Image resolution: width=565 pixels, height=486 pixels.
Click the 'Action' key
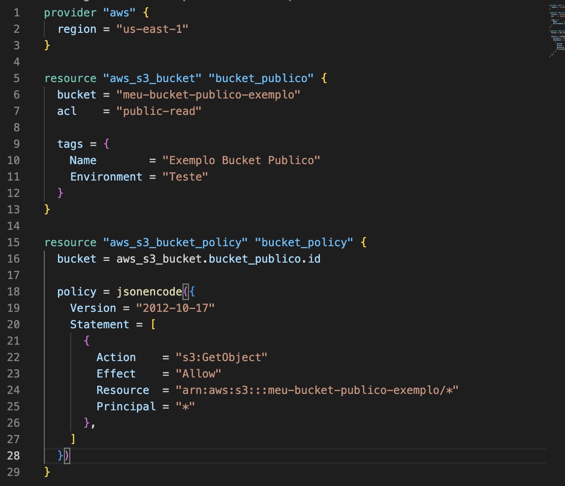116,358
